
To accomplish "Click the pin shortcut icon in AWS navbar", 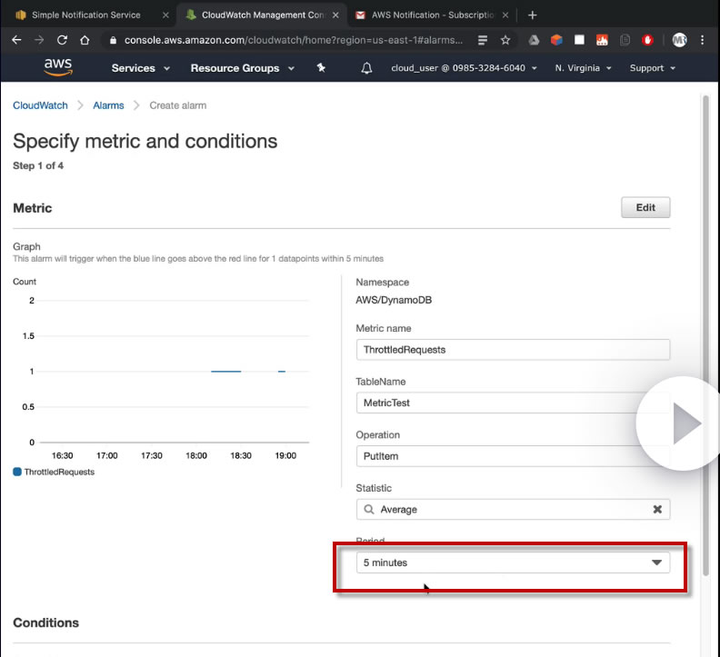I will tap(321, 68).
